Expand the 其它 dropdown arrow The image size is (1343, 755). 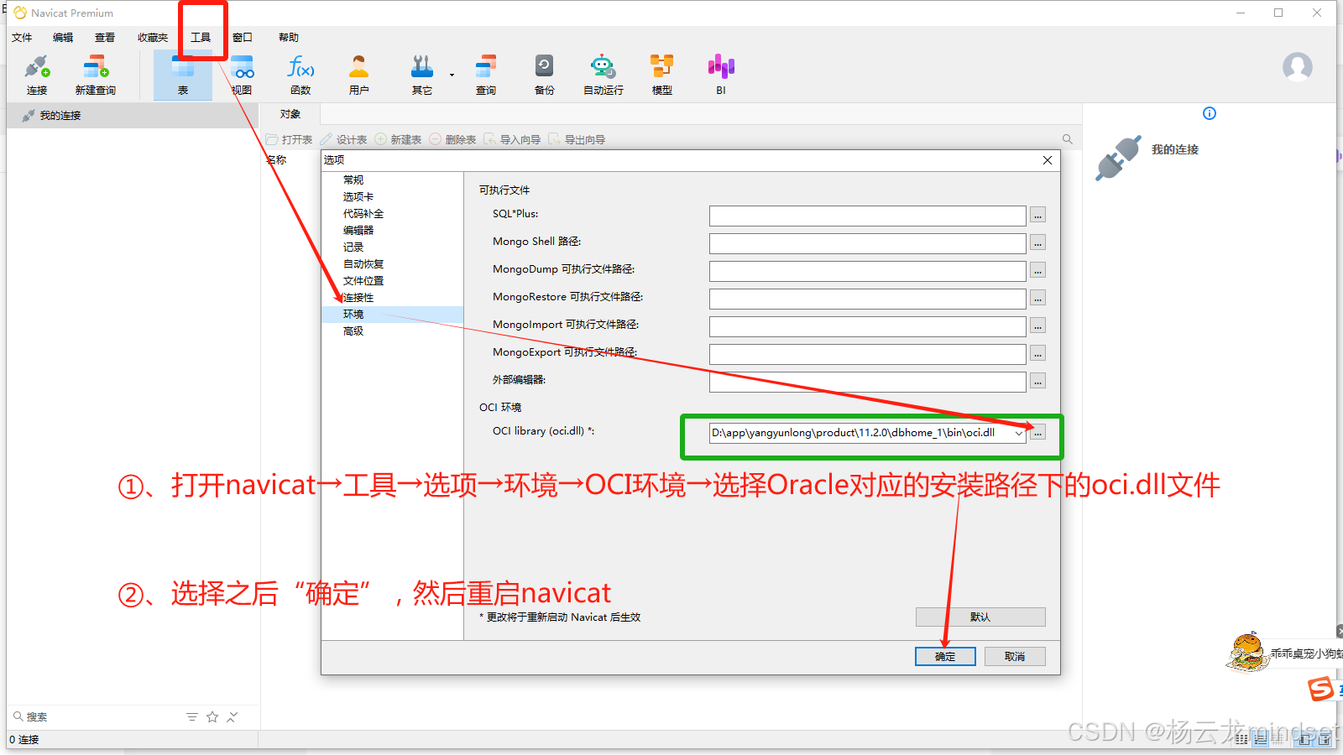[452, 75]
